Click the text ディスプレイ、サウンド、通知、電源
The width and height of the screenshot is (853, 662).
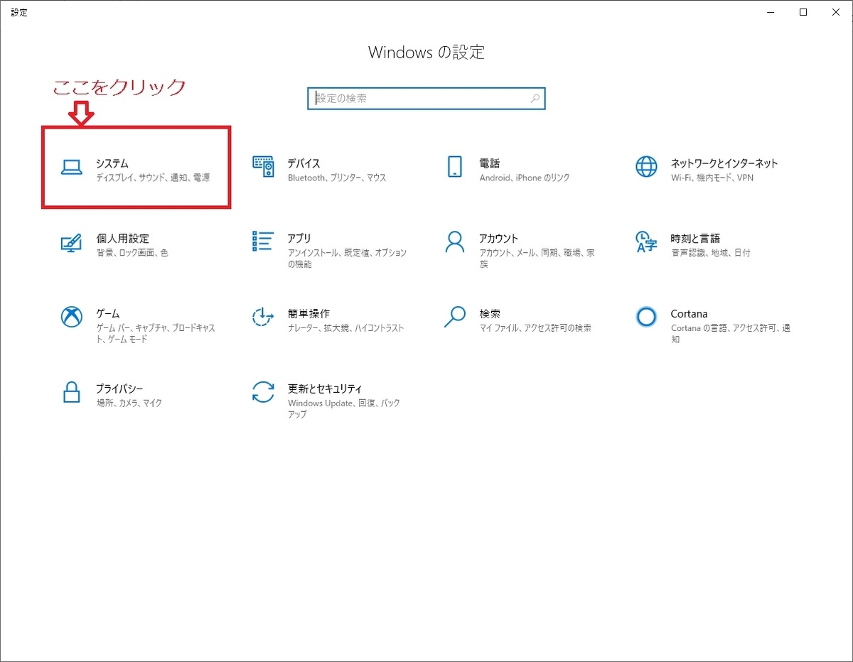click(x=153, y=178)
